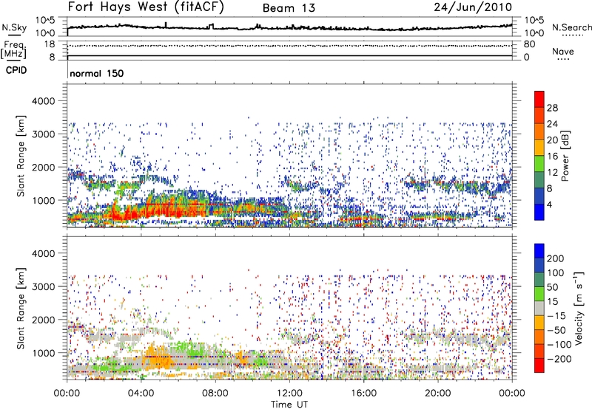Click the 'Velocity [m s-1]' color bar label
This screenshot has height=409, width=592.
tap(579, 308)
